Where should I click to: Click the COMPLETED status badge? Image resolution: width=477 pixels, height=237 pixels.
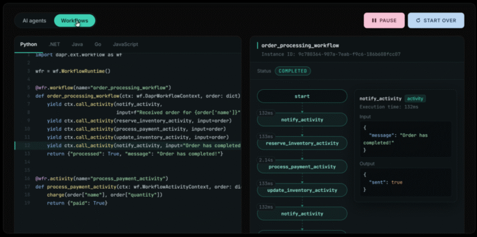[x=293, y=71]
